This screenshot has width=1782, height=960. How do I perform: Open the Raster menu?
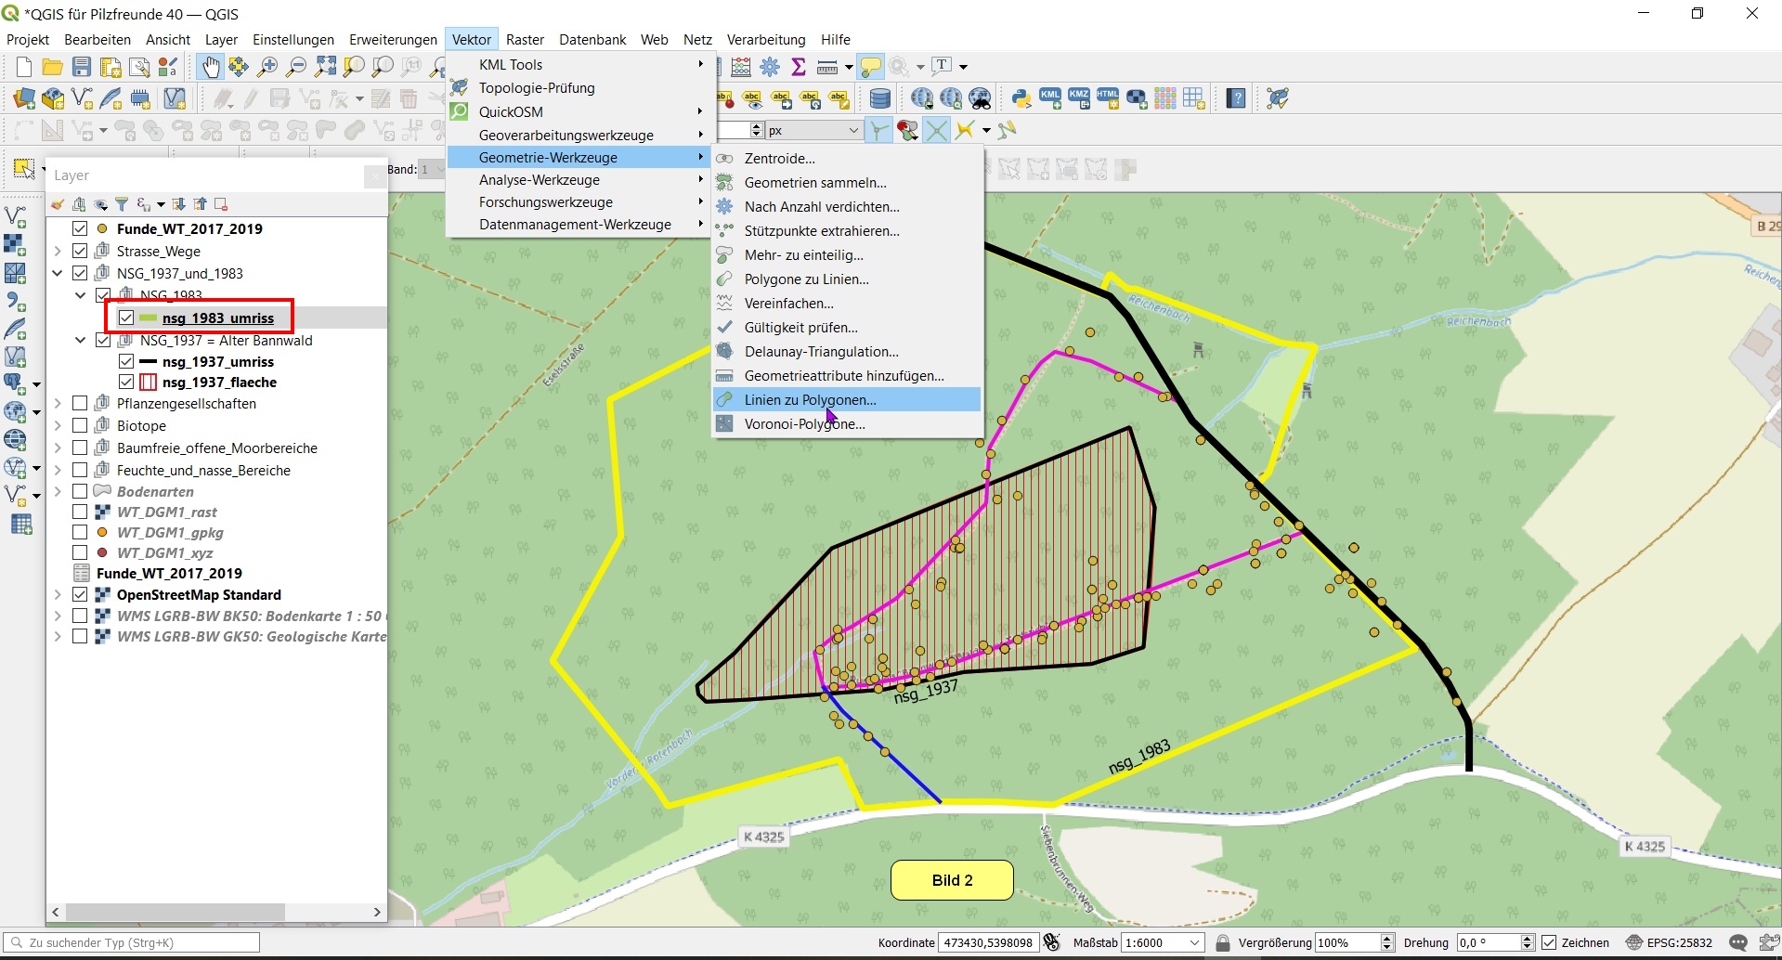(x=525, y=39)
